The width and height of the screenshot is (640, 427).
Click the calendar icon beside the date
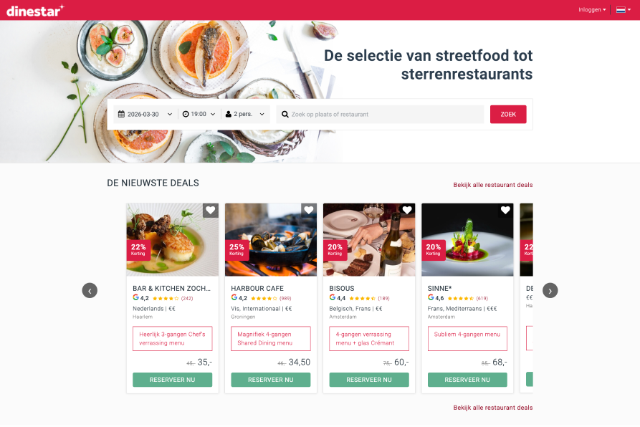tap(121, 114)
